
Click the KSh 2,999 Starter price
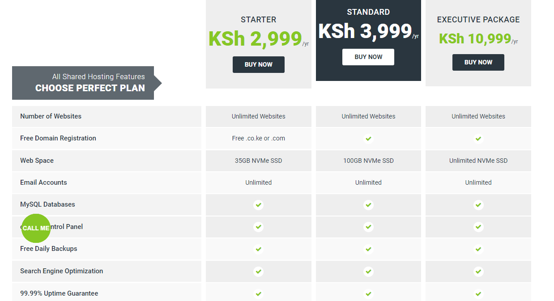[x=255, y=38]
